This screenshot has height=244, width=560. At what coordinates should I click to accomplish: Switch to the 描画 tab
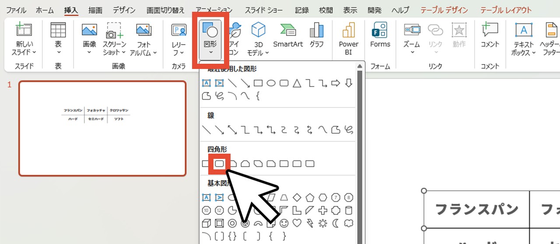pos(95,10)
